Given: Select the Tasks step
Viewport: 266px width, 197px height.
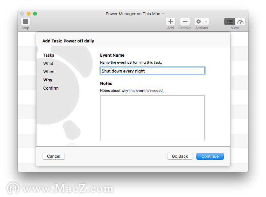Looking at the screenshot, I should point(49,55).
